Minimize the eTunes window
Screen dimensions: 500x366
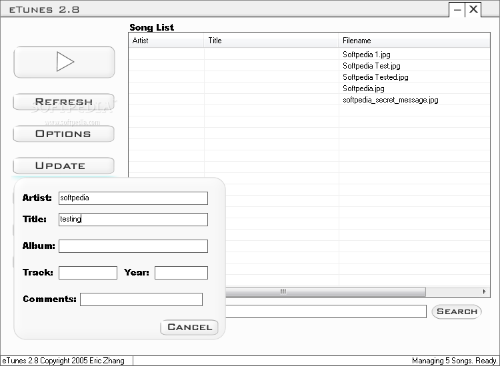tap(457, 9)
